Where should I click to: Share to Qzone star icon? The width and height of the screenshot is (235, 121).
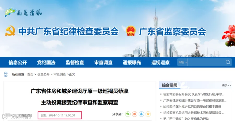pyautogui.click(x=148, y=114)
